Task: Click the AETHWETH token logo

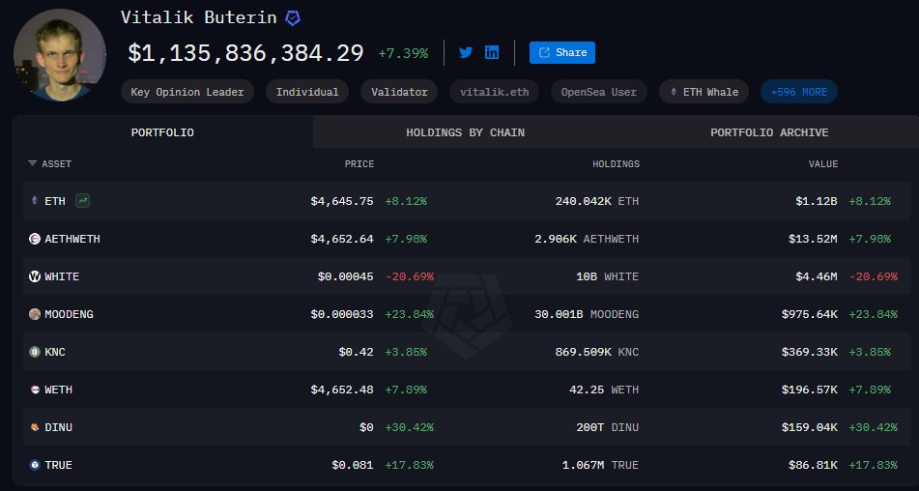Action: [35, 239]
